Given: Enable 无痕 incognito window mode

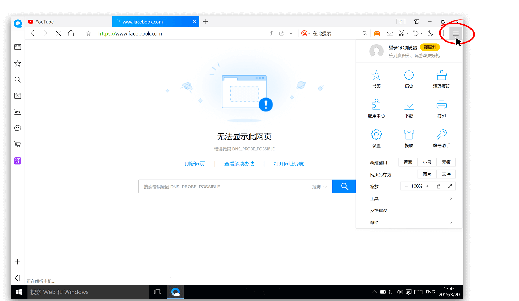Looking at the screenshot, I should click(x=446, y=162).
